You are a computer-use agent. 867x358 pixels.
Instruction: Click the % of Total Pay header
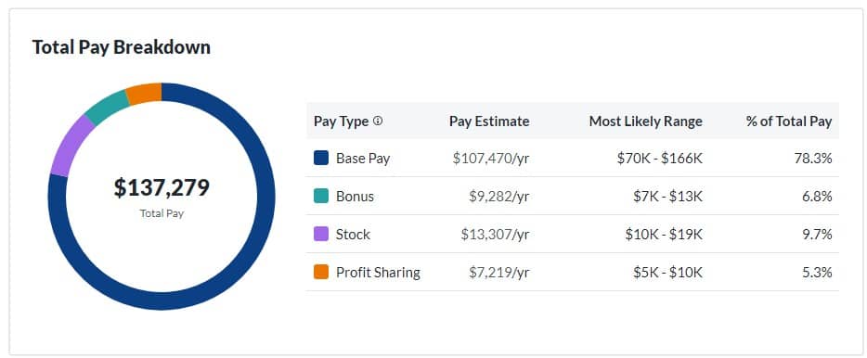tap(789, 121)
